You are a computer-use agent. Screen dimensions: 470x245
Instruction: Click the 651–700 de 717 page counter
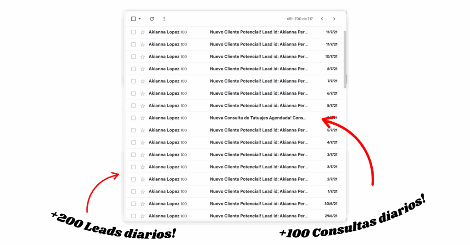[x=300, y=19]
